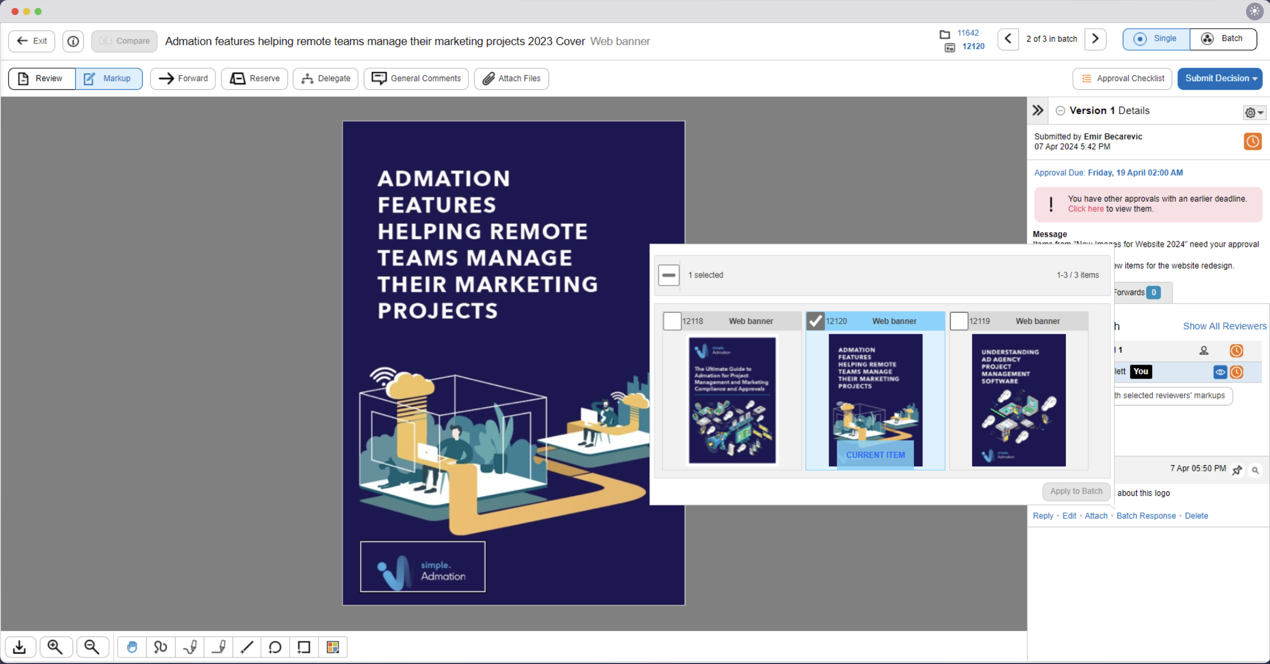Select the straight-line highlighter tool
The height and width of the screenshot is (664, 1270).
[219, 647]
